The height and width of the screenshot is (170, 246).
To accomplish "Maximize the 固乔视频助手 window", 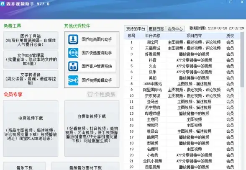I will click(x=231, y=2).
